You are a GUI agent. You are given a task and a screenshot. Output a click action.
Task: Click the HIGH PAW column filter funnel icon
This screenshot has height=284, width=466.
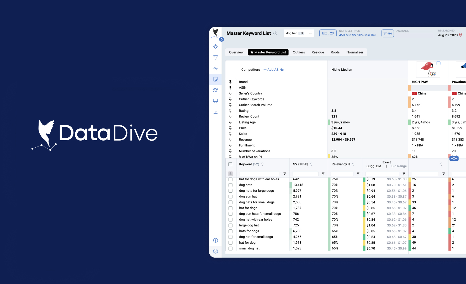[443, 174]
